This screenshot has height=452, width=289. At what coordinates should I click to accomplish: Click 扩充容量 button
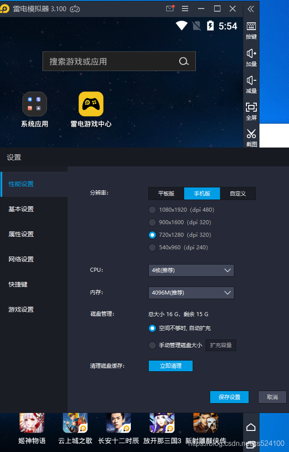point(221,345)
